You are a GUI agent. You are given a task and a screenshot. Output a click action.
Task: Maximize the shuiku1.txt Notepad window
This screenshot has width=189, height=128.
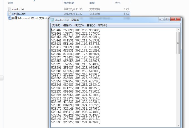click(x=168, y=19)
